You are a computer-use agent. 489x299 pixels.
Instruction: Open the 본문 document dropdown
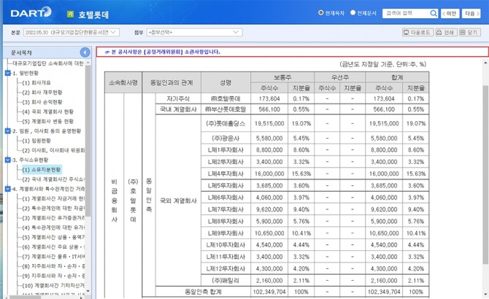pos(72,32)
